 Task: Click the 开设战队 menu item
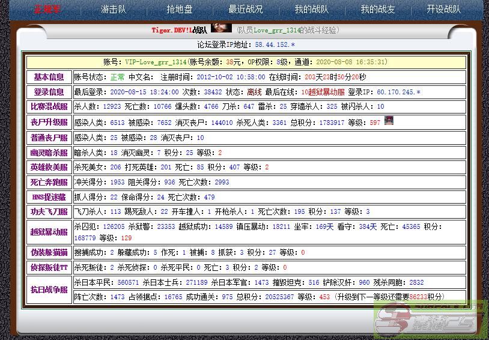tap(443, 10)
